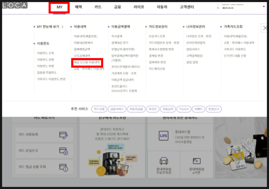
Task: Click 이용한도 조회
Action: 45,53
